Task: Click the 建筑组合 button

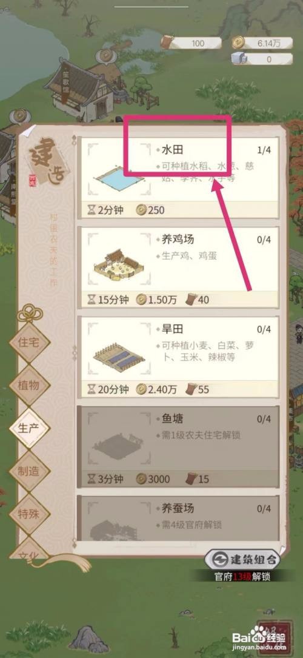Action: [242, 559]
